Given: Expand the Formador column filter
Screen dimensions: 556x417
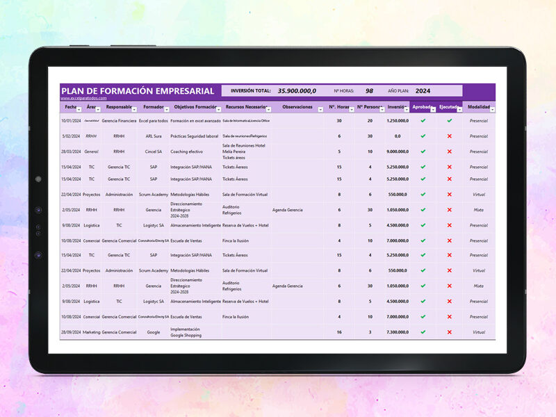Looking at the screenshot, I should point(167,110).
